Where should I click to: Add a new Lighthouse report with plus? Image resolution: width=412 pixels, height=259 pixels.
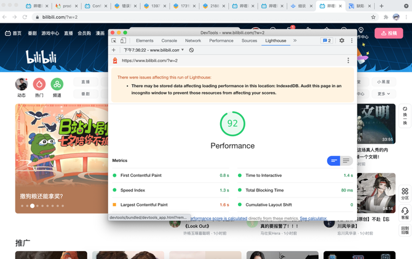[x=114, y=50]
